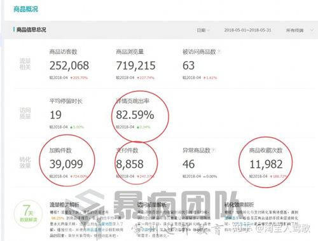This screenshot has width=318, height=241.
Task: Click the 被访问商品数 value 63
Action: coord(188,65)
